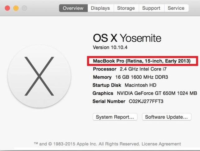Click the MacBook Pro model name line
Screen dimensions: 200x151
pyautogui.click(x=142, y=61)
